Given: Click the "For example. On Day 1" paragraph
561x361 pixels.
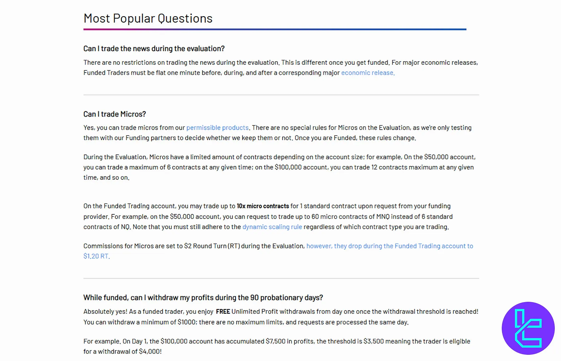Looking at the screenshot, I should pyautogui.click(x=276, y=346).
